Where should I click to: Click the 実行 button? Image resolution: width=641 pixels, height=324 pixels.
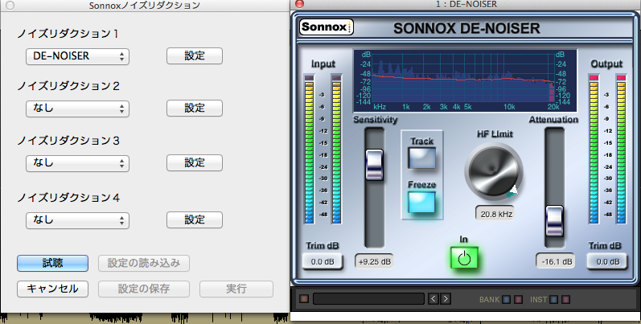click(236, 289)
